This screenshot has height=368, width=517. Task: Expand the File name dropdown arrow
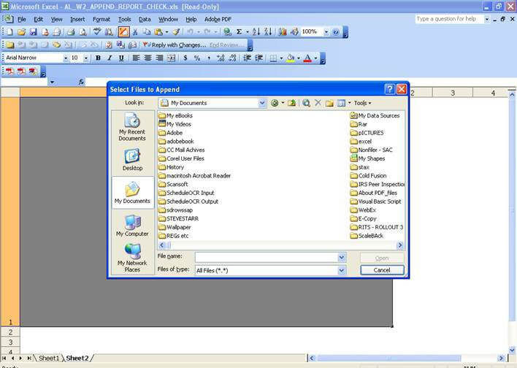[x=342, y=257]
